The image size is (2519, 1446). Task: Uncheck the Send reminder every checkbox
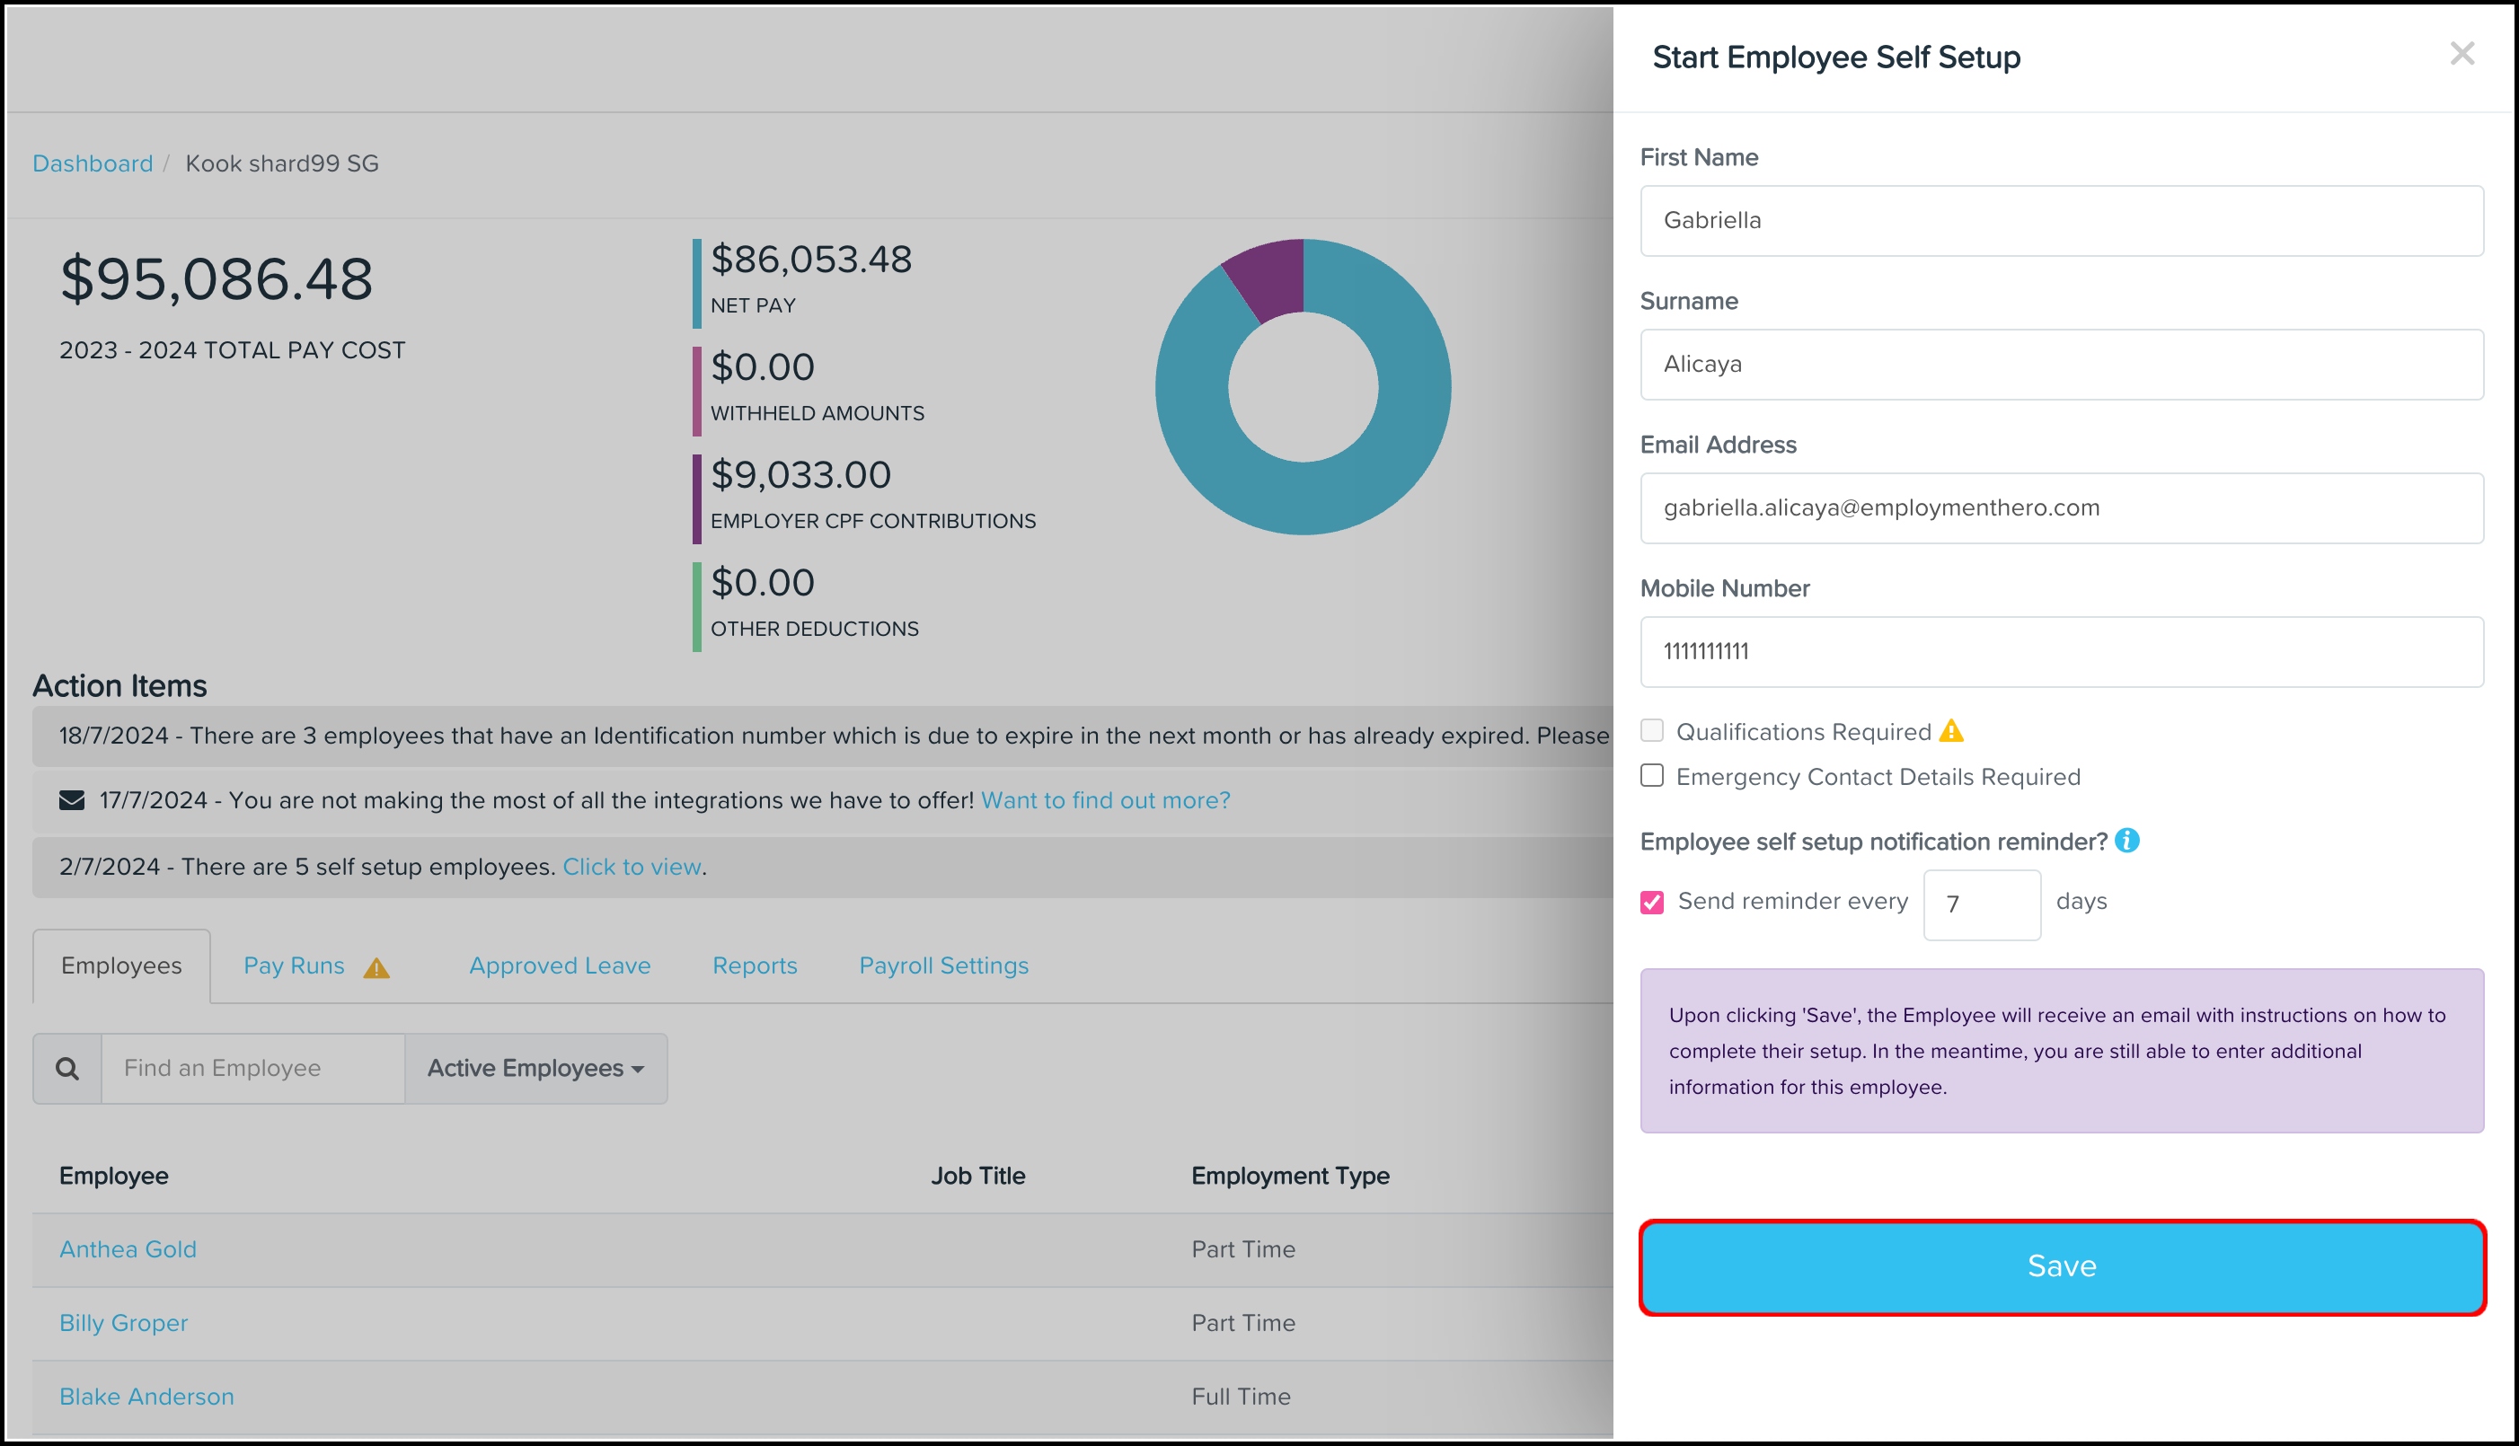(1652, 902)
